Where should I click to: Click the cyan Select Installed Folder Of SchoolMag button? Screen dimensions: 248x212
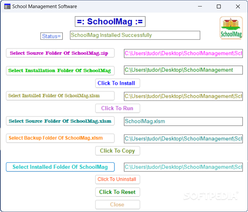coord(60,167)
